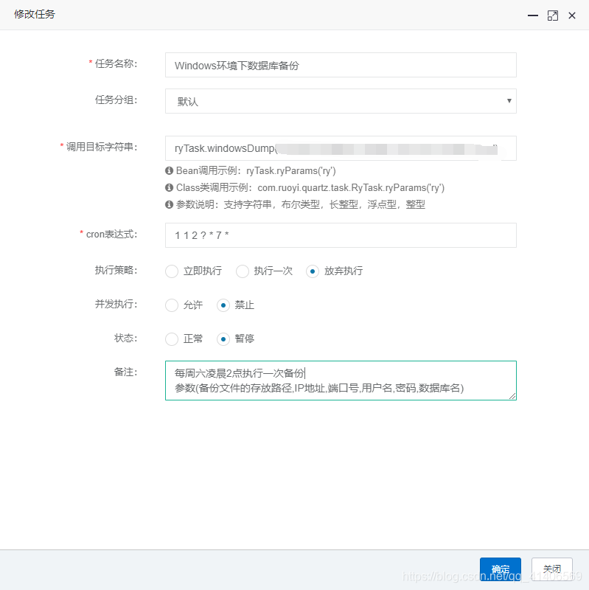
Task: Set status to 正常
Action: click(x=172, y=339)
